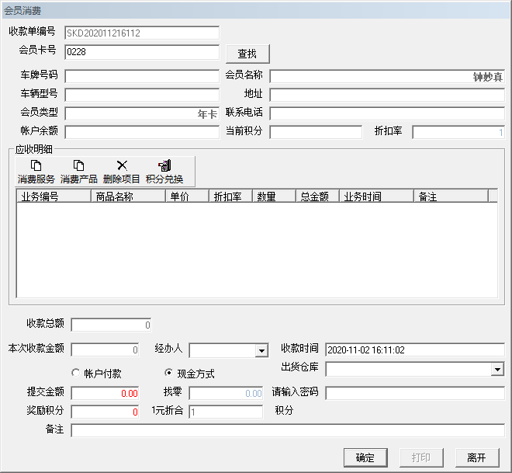The image size is (512, 473).
Task: Focus the 备注 remarks field at bottom
Action: coord(287,430)
